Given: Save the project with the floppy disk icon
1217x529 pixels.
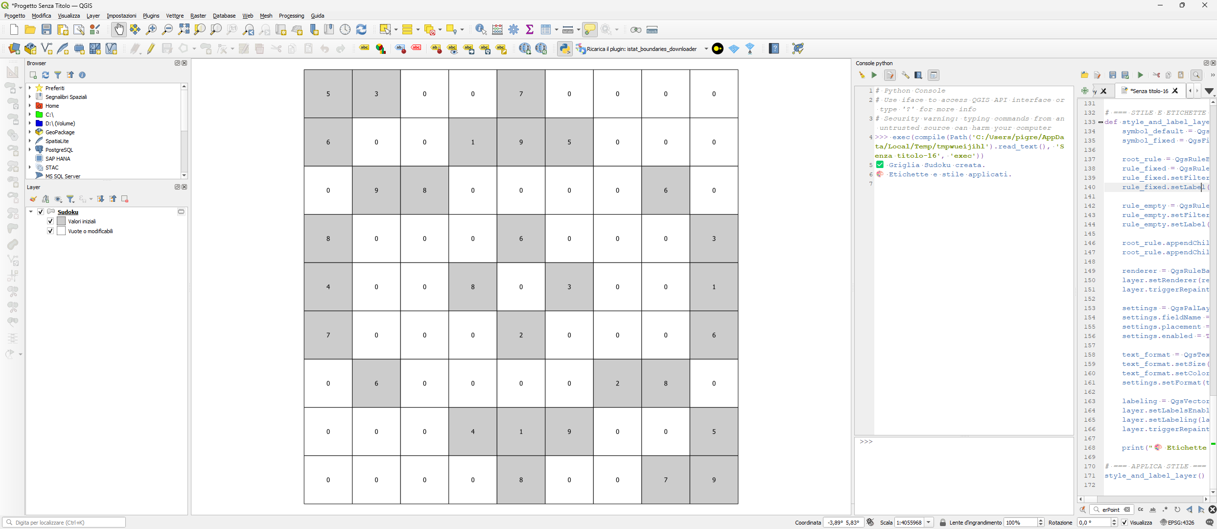Looking at the screenshot, I should [47, 30].
